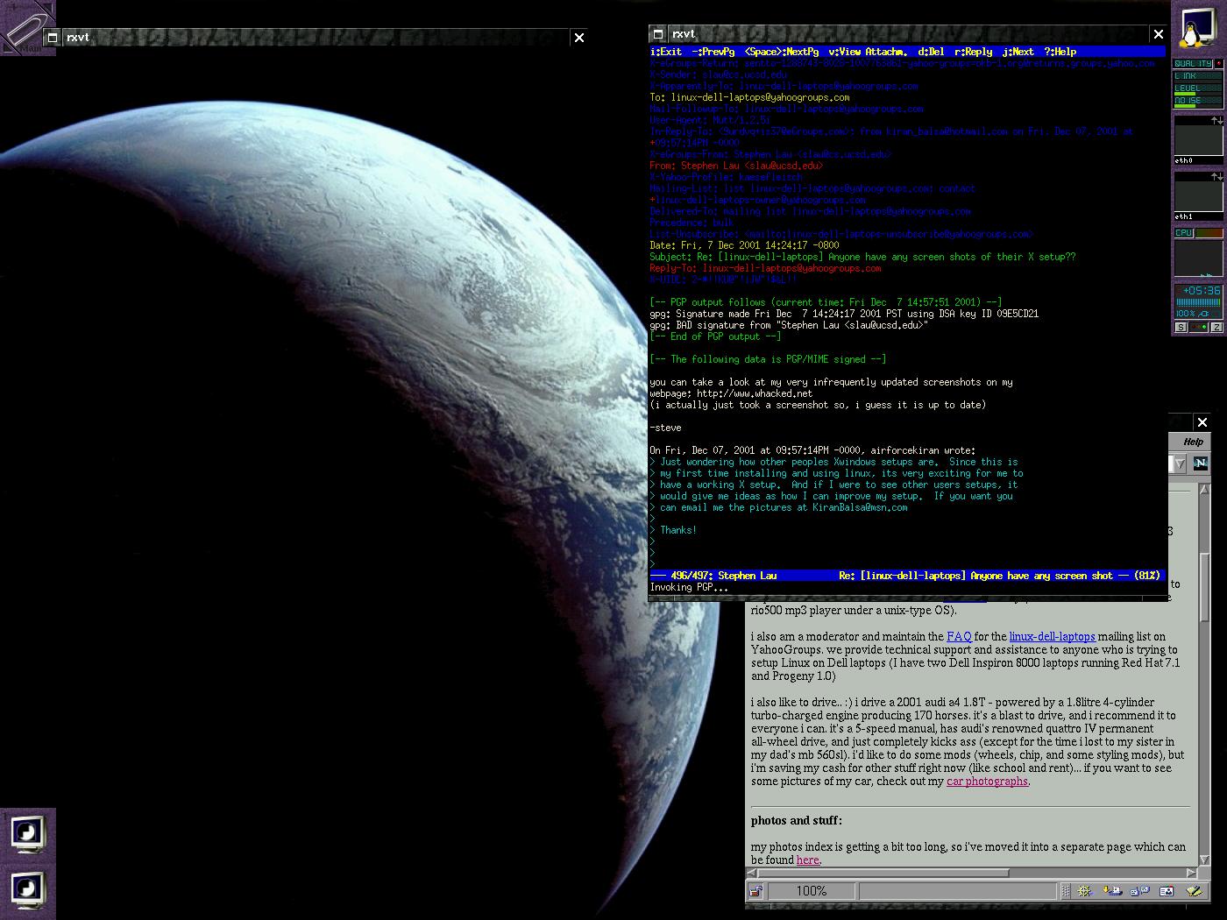Click the j:Next command in mutt help bar

[1018, 52]
